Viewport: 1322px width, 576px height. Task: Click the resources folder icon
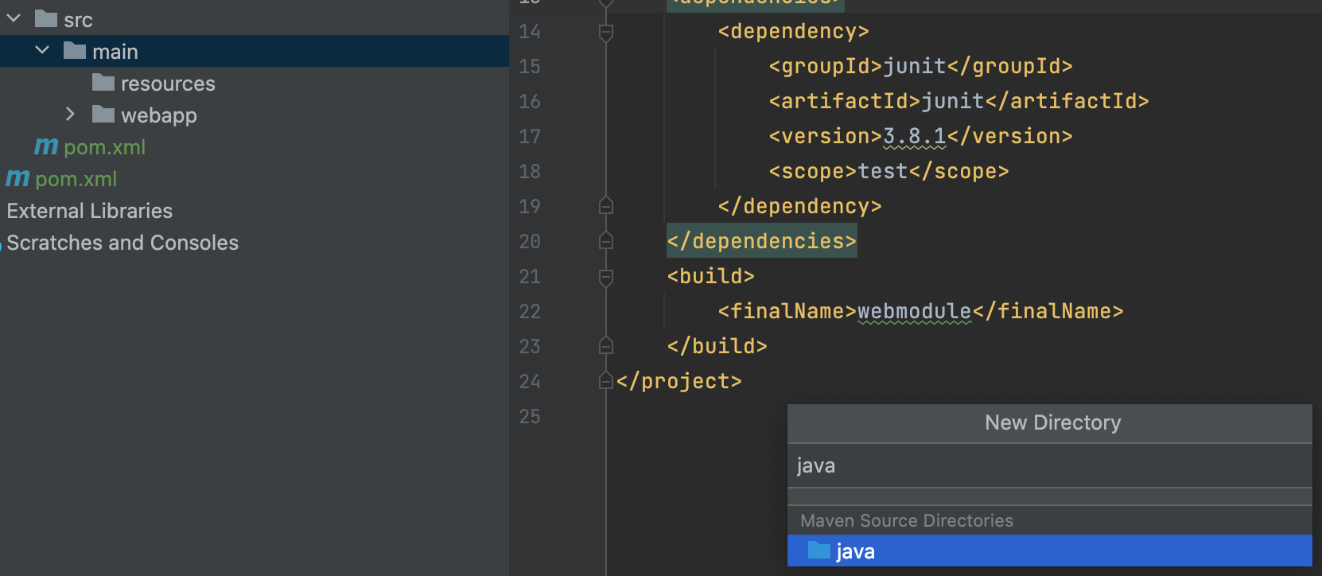pyautogui.click(x=103, y=83)
